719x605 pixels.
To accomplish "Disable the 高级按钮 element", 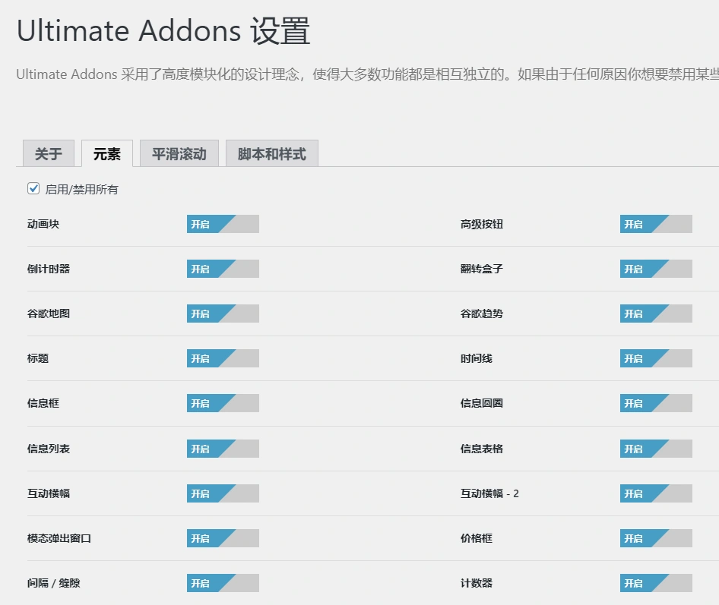I will [655, 224].
